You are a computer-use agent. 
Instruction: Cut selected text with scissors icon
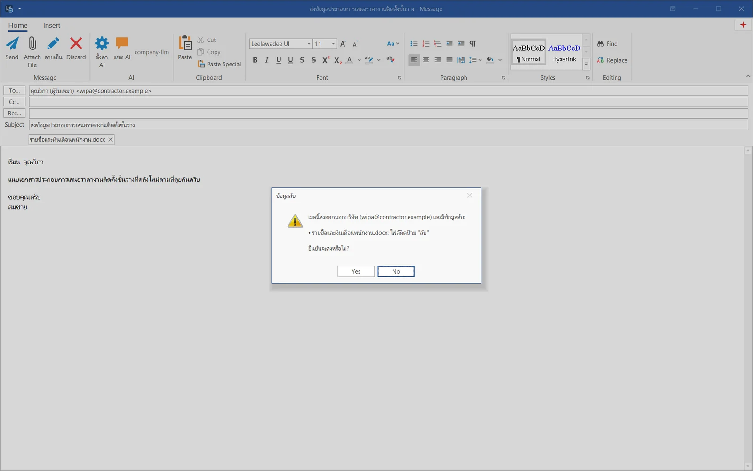(200, 40)
